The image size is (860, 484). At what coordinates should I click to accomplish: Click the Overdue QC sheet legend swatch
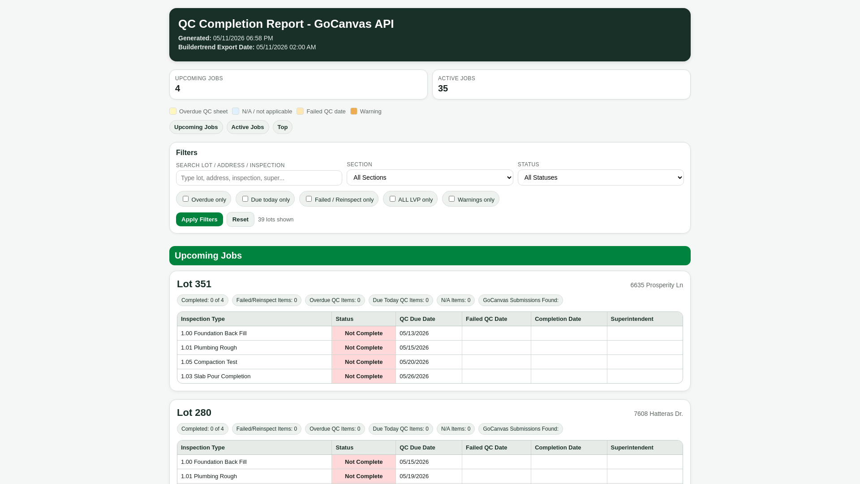click(x=173, y=111)
